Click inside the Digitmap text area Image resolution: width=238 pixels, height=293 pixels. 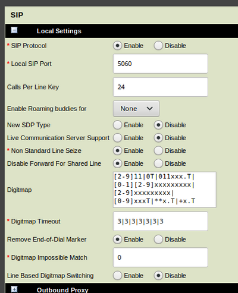coord(165,190)
